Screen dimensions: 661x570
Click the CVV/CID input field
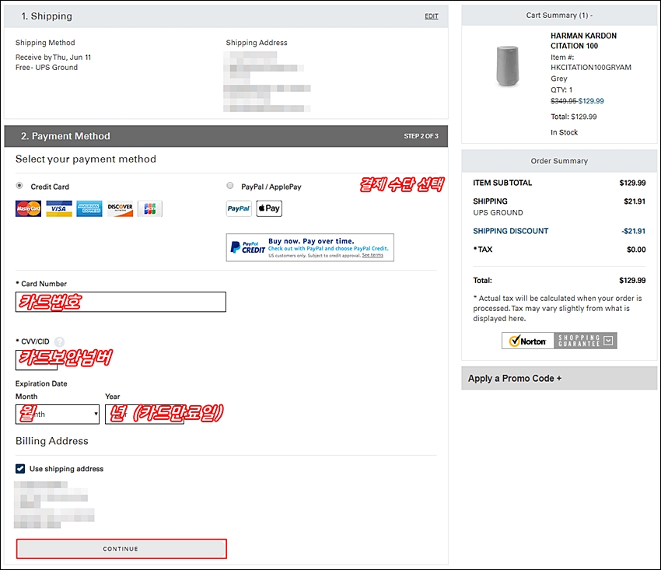(x=37, y=360)
